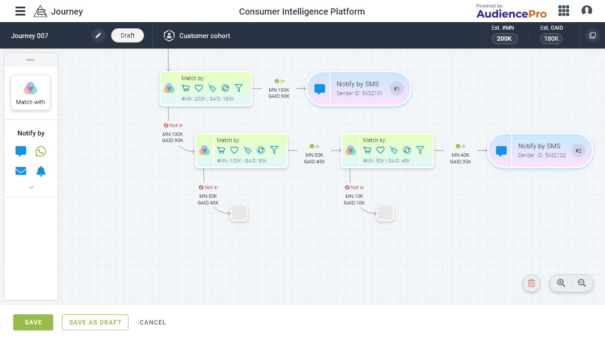Expand more Notify by options chevron
The image size is (605, 340).
tap(31, 187)
